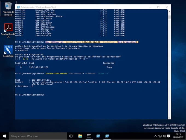
Task: Click the Get-SCPFolder cmdlet row
Action: coord(70,23)
